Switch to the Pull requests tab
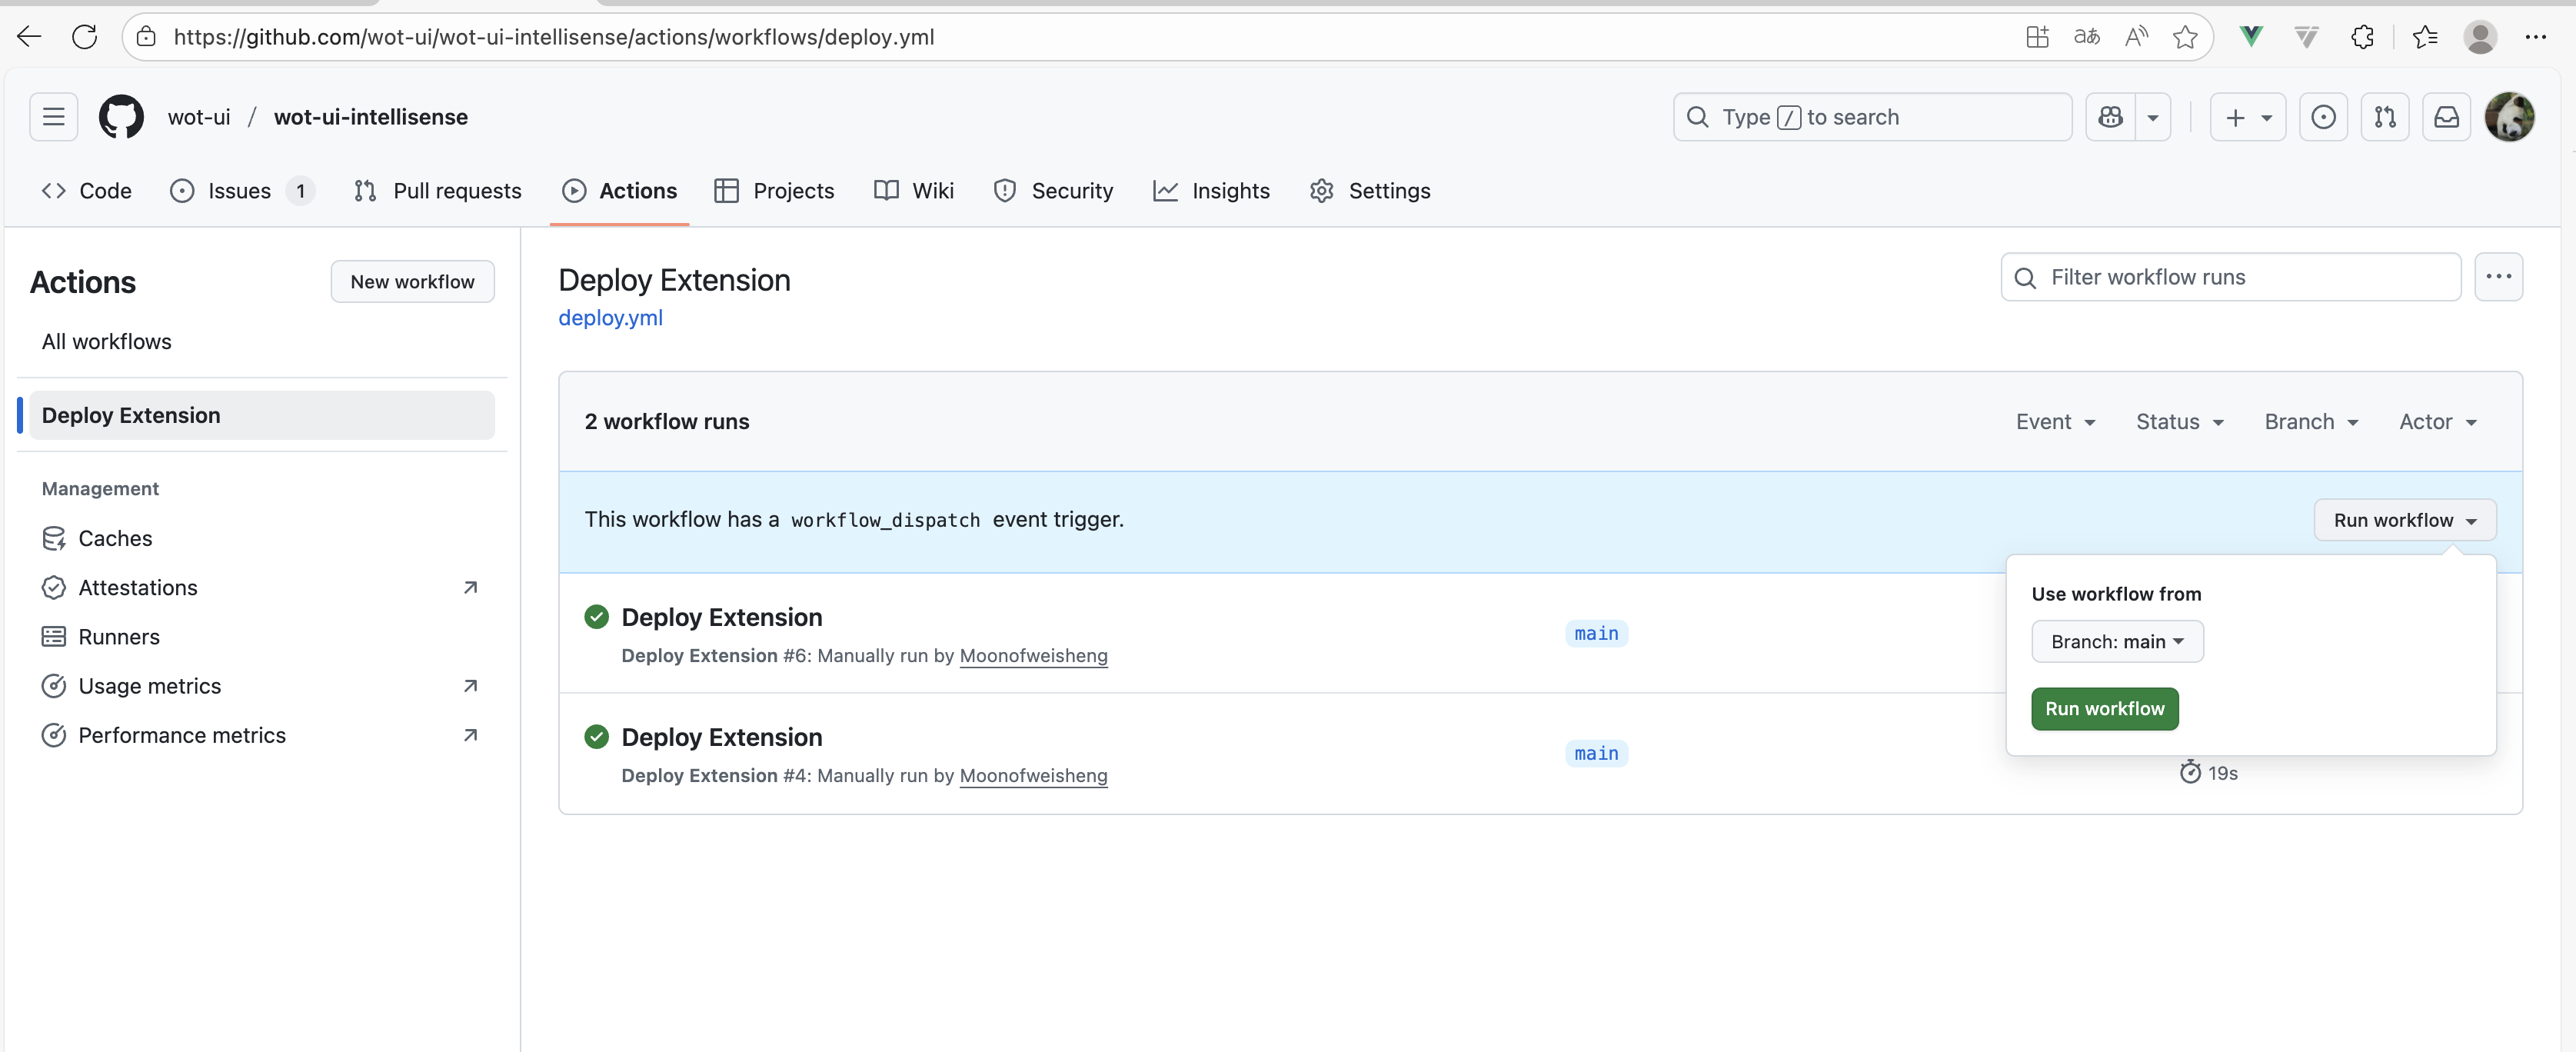2576x1052 pixels. click(x=438, y=191)
